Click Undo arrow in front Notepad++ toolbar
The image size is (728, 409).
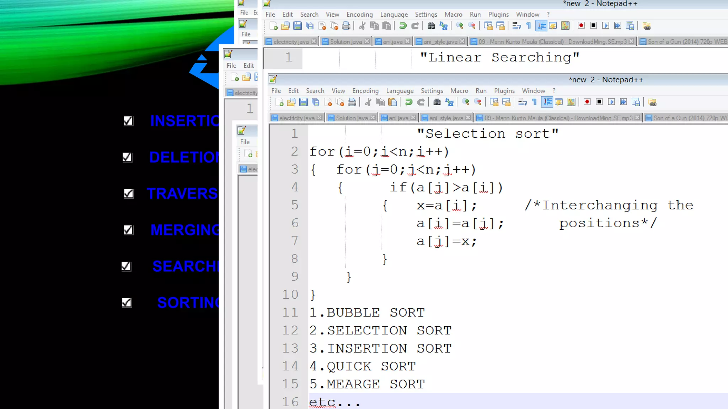coord(409,102)
